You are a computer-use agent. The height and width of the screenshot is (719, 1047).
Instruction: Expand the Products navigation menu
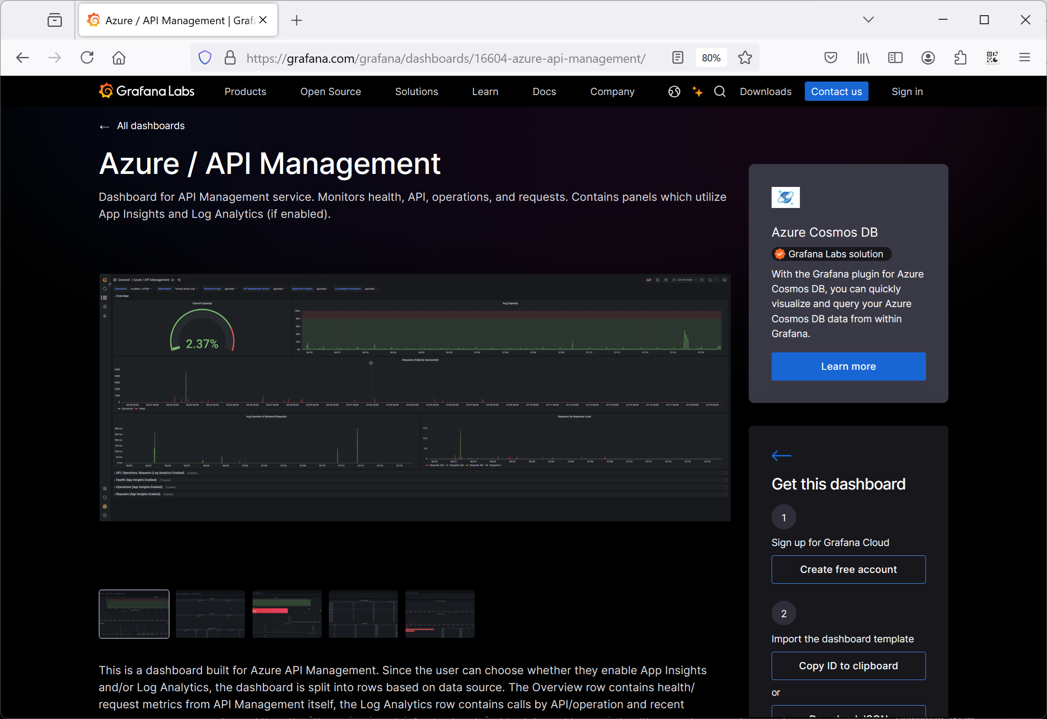(x=245, y=91)
